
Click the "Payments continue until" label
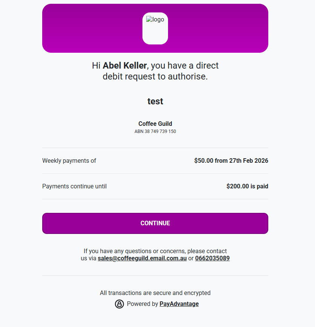[x=74, y=186]
